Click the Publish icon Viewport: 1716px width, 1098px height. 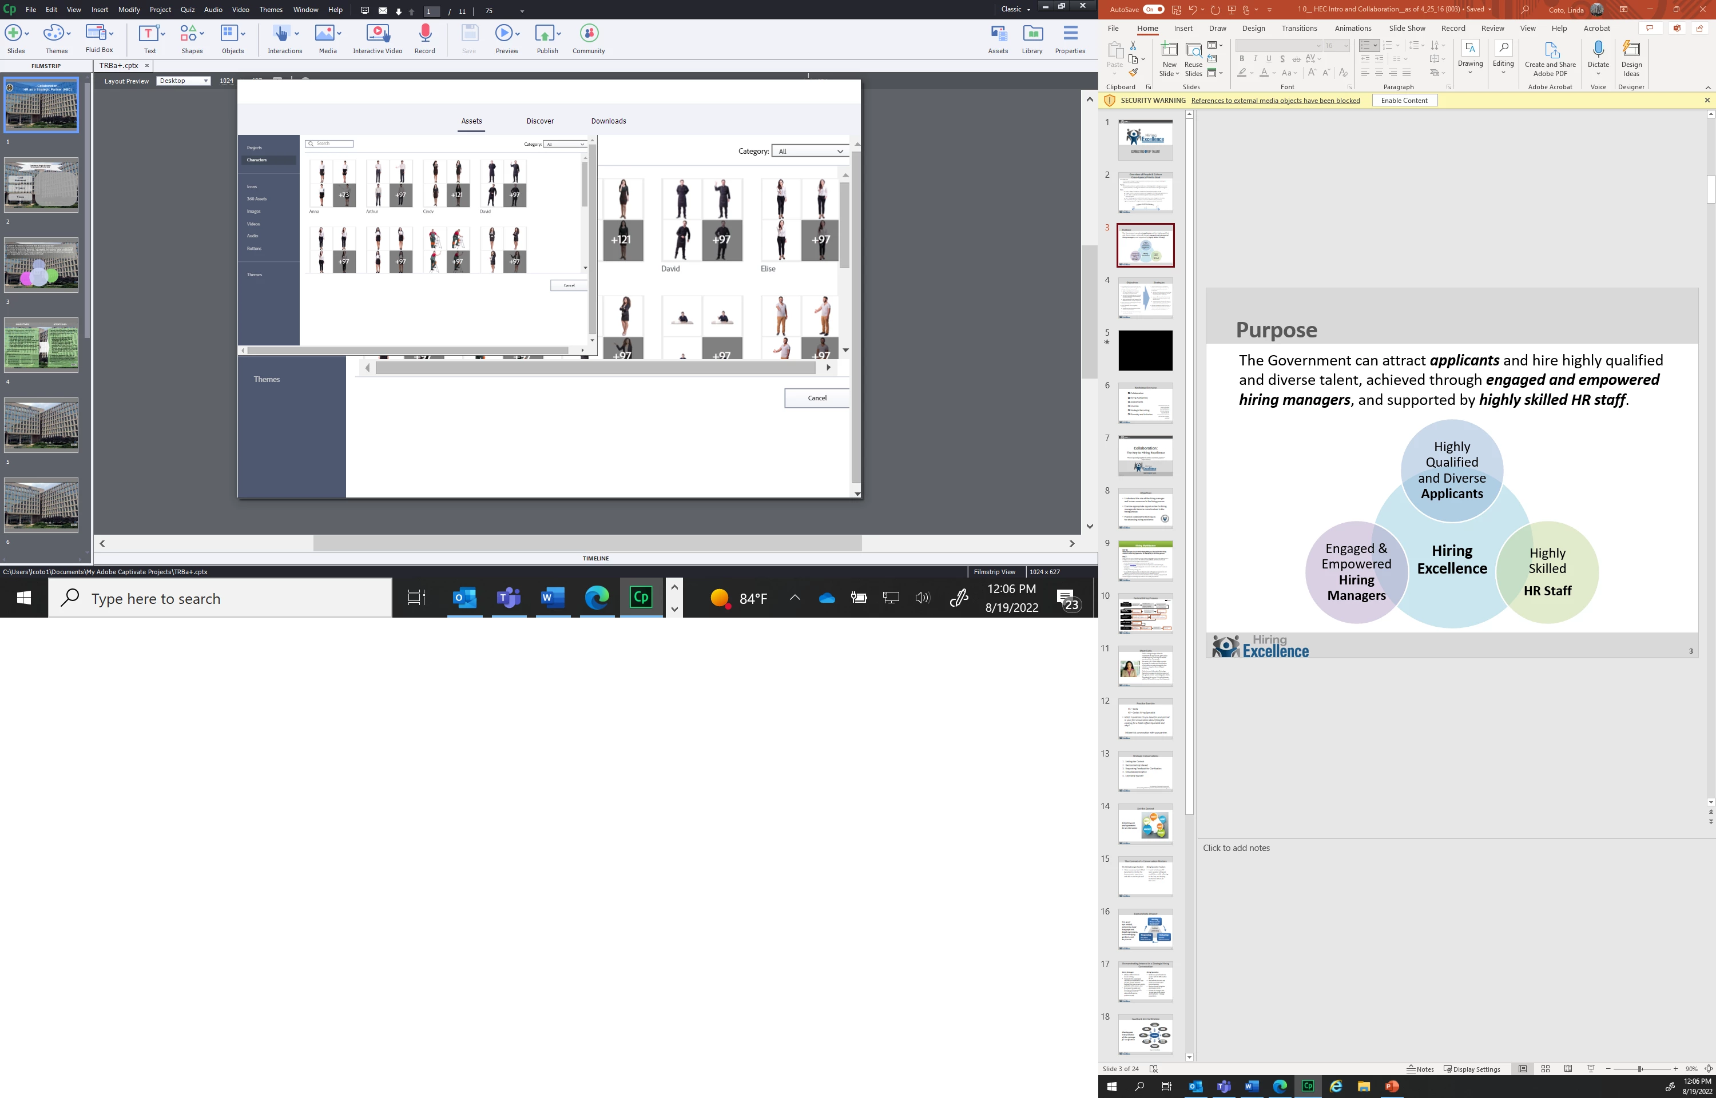pyautogui.click(x=545, y=34)
